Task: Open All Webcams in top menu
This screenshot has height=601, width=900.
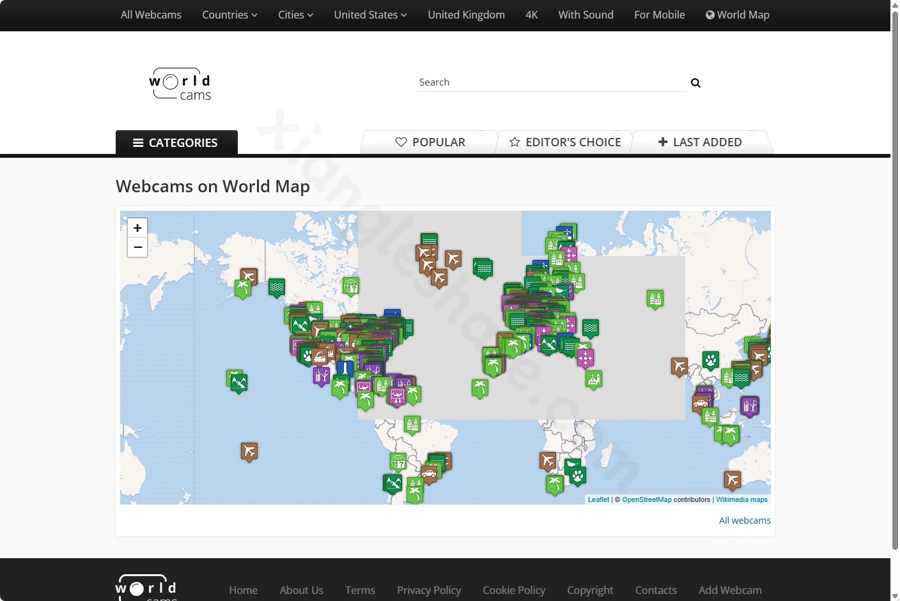Action: tap(151, 15)
